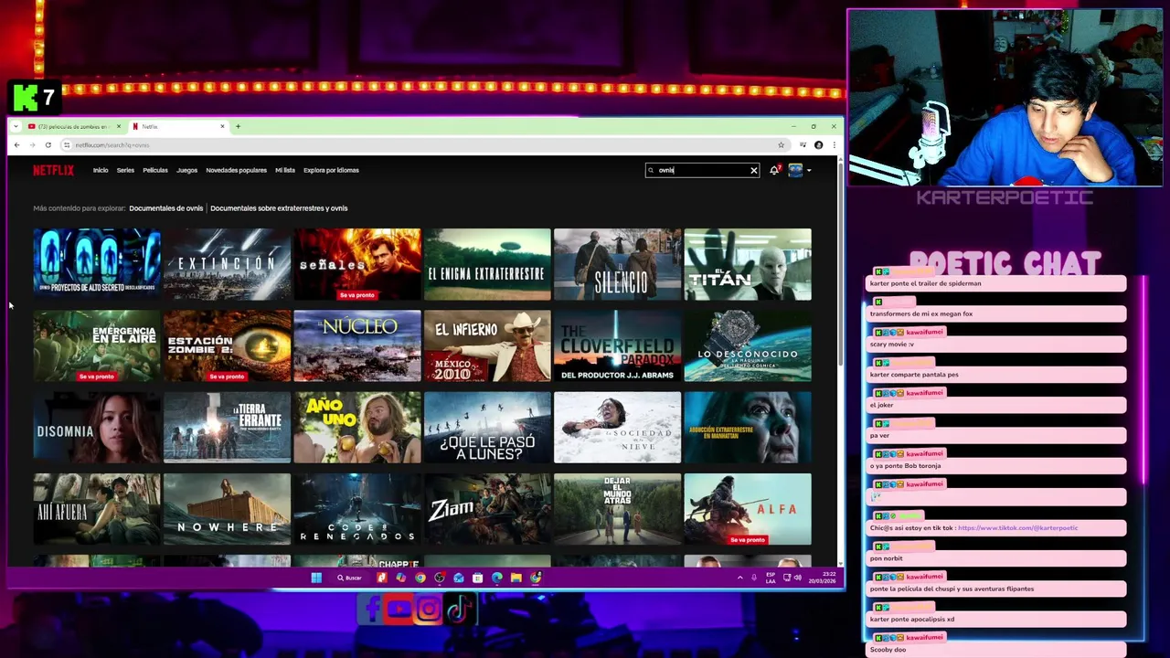Viewport: 1170px width, 658px height.
Task: Open the Series section
Action: click(125, 170)
